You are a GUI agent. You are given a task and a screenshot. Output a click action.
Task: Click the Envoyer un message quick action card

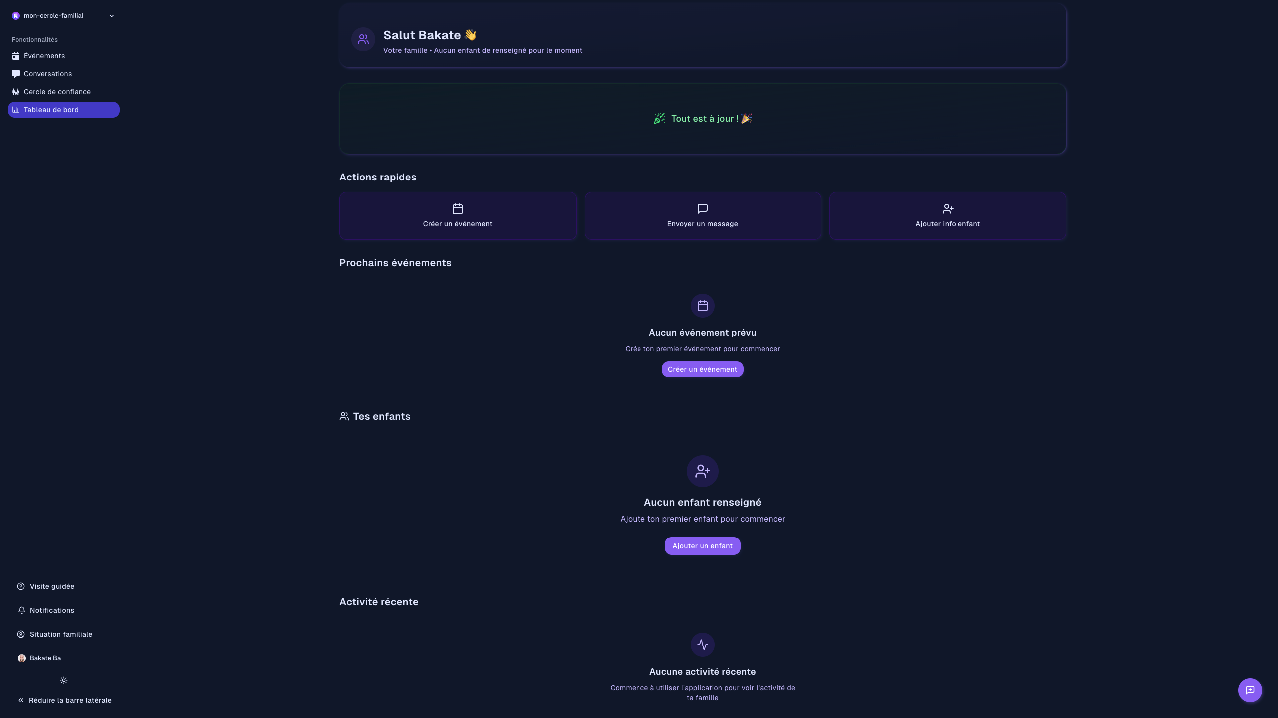pyautogui.click(x=702, y=216)
